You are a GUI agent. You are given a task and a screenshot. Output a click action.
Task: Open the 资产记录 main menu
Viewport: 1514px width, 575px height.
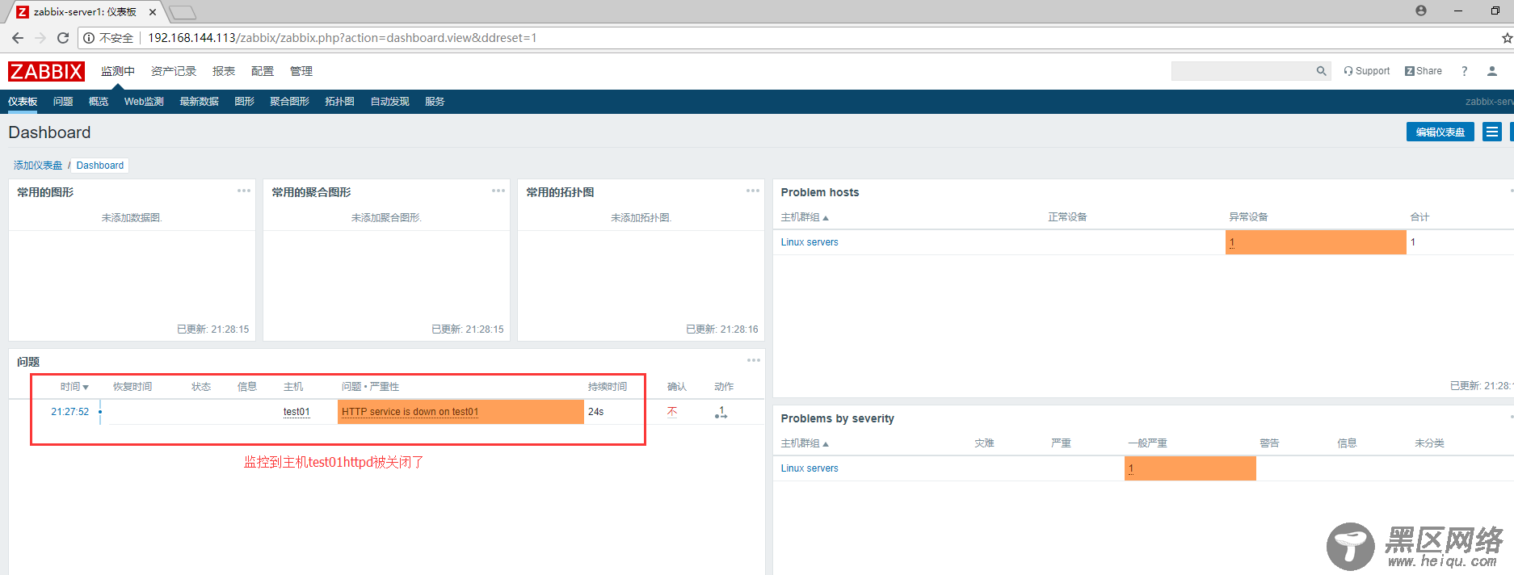point(174,71)
